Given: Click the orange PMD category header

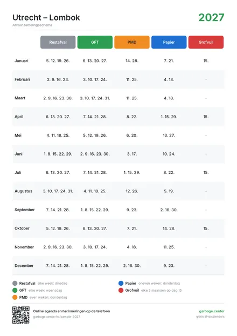Looking at the screenshot, I should pos(132,42).
